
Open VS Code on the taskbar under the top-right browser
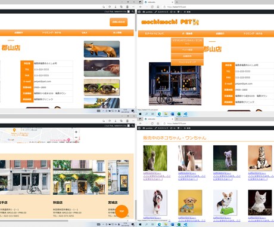click(x=185, y=114)
